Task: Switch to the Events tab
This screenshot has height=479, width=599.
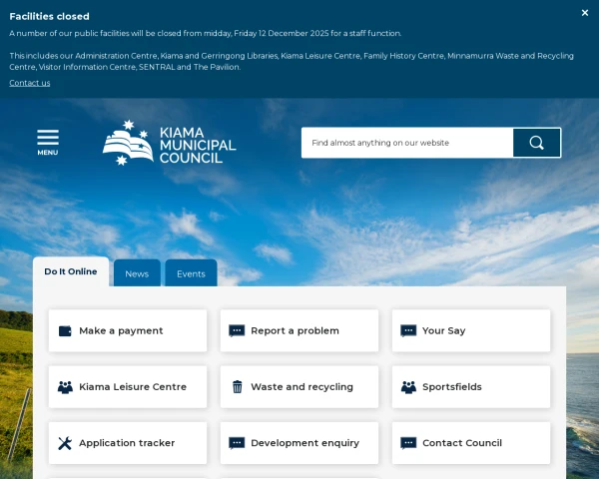Action: coord(191,273)
